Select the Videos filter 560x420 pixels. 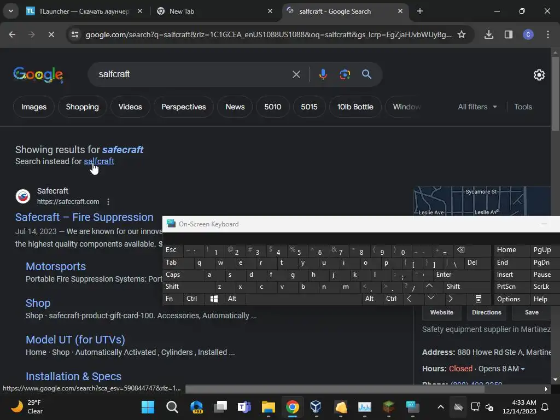tap(130, 107)
